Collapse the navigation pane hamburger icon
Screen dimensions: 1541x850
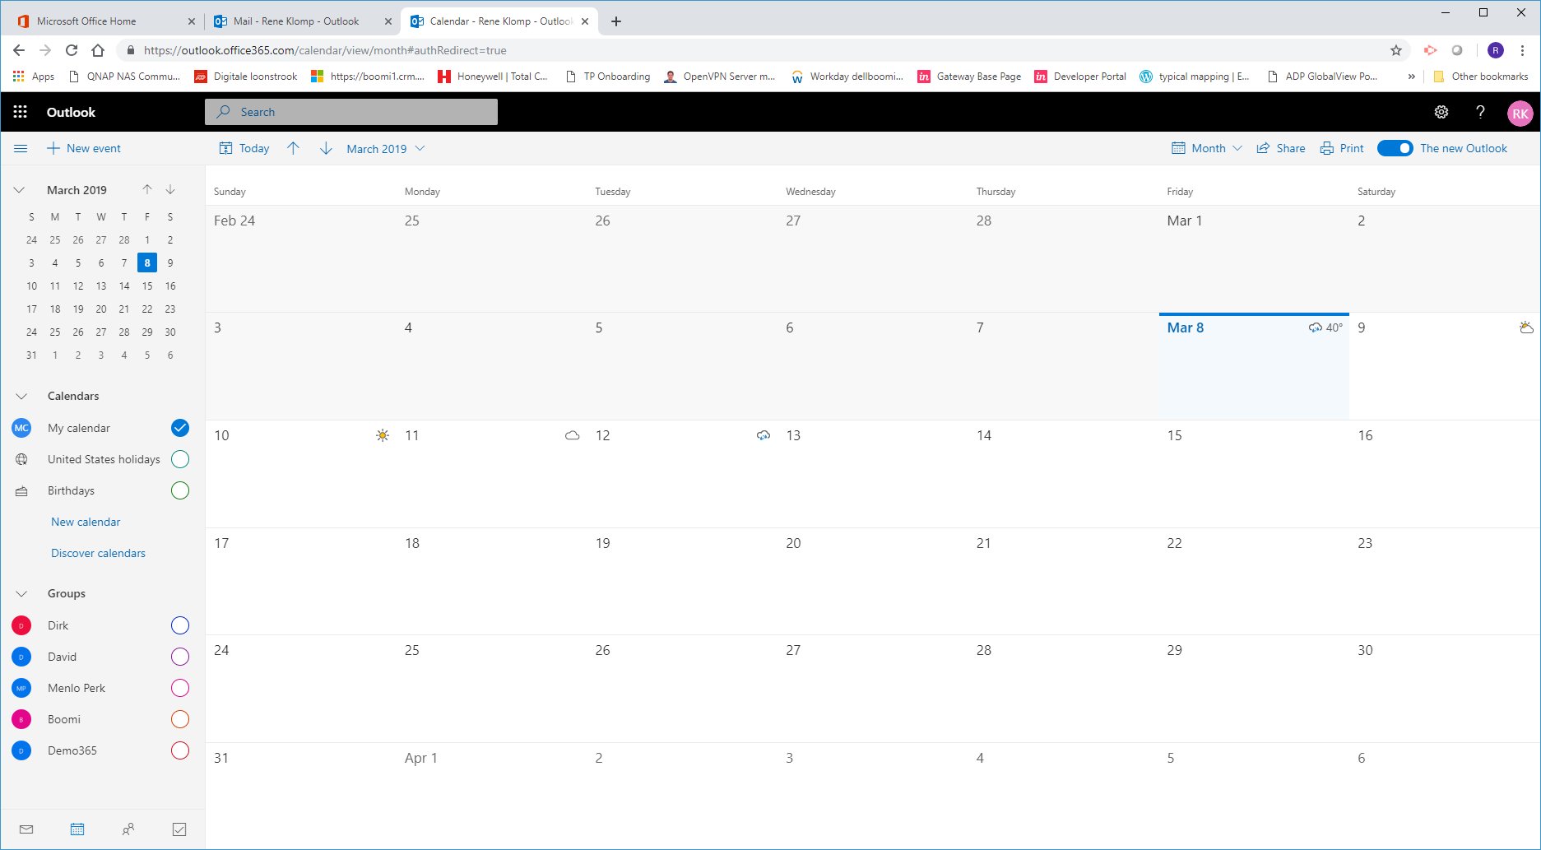(x=21, y=148)
